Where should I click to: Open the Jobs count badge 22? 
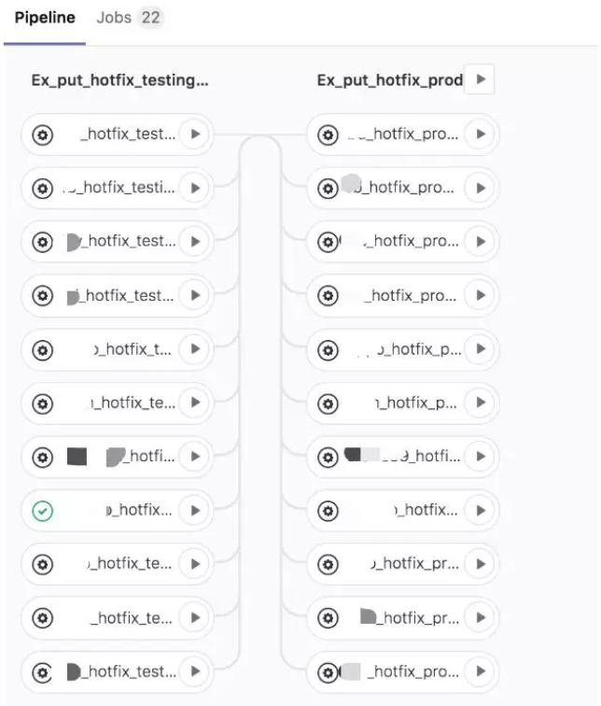click(x=150, y=18)
